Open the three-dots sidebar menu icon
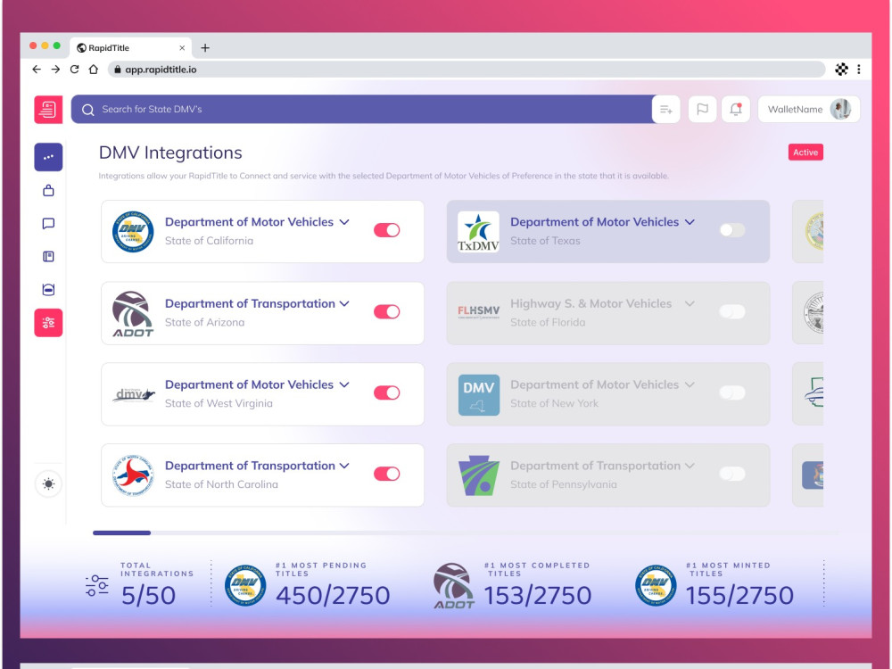This screenshot has height=669, width=892. click(x=48, y=157)
